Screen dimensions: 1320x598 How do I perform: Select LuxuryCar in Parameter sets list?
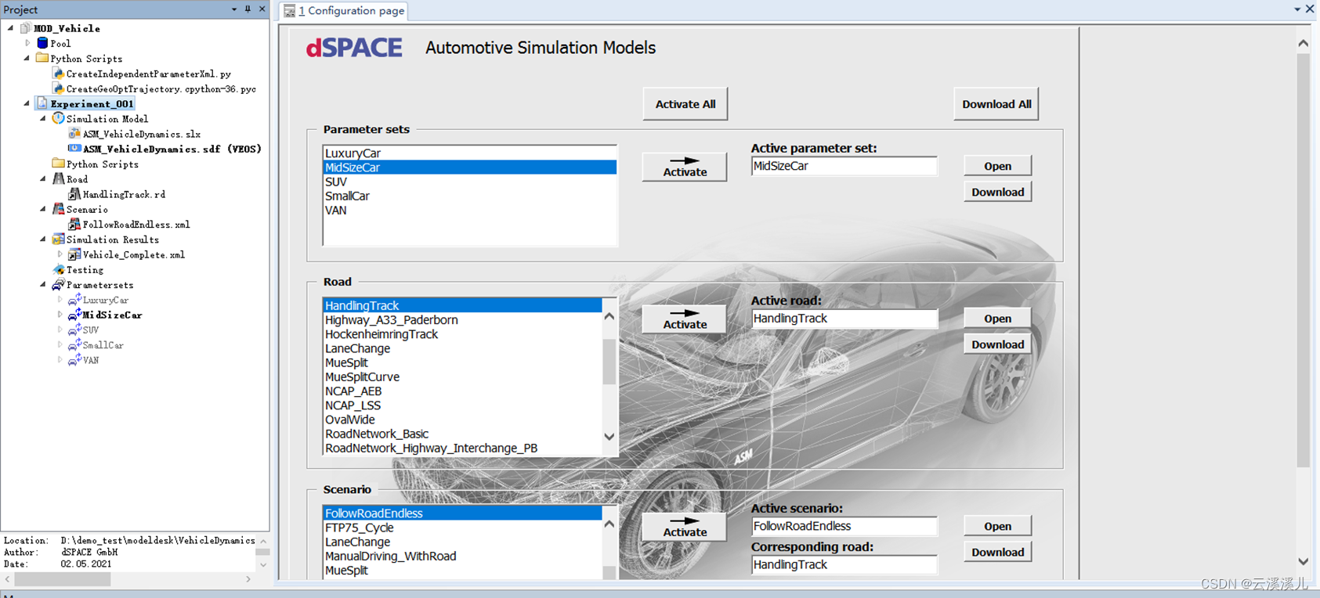(470, 153)
